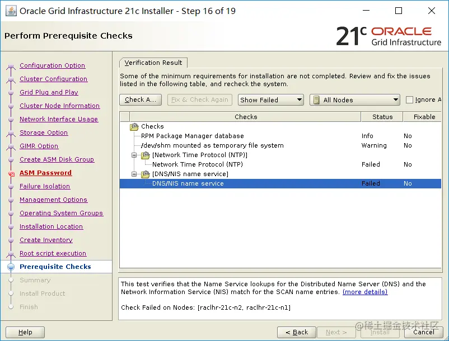Click the Checks root folder icon
This screenshot has width=449, height=341.
pyautogui.click(x=134, y=126)
